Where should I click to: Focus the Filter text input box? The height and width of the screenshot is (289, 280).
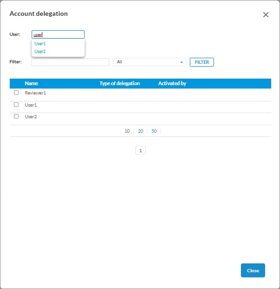70,62
